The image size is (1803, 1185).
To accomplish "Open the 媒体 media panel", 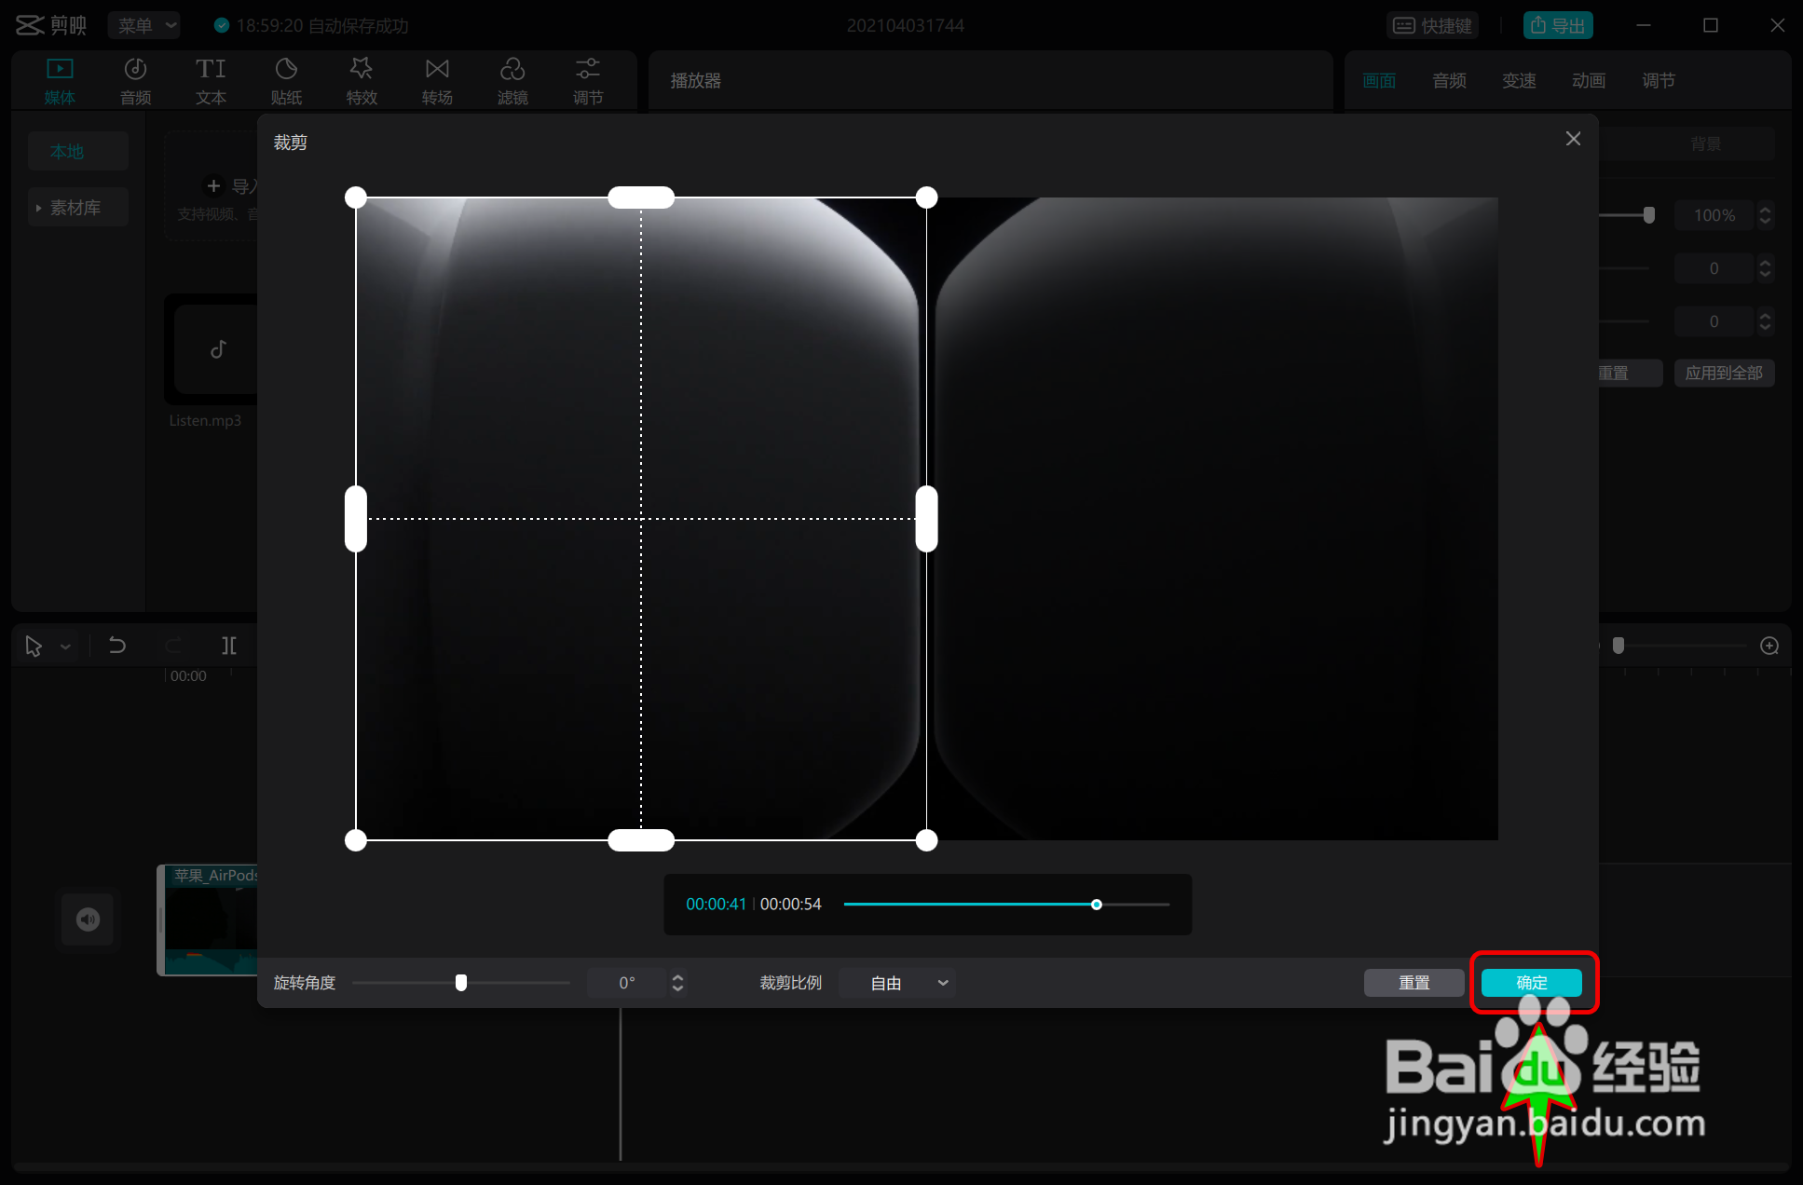I will [60, 81].
